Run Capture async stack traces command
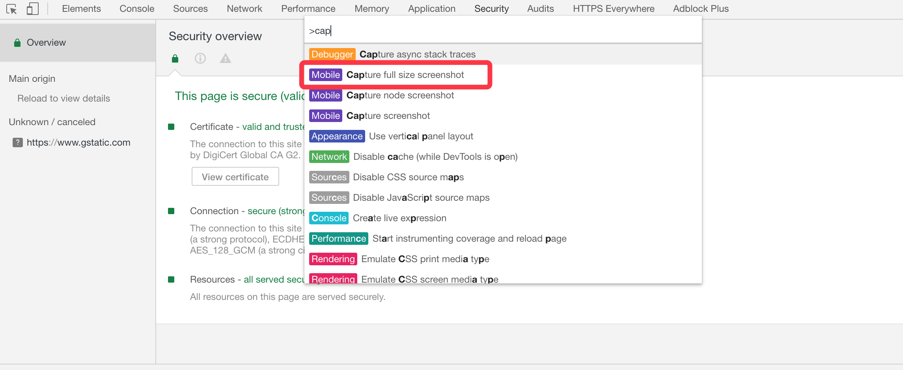This screenshot has width=903, height=370. 503,54
